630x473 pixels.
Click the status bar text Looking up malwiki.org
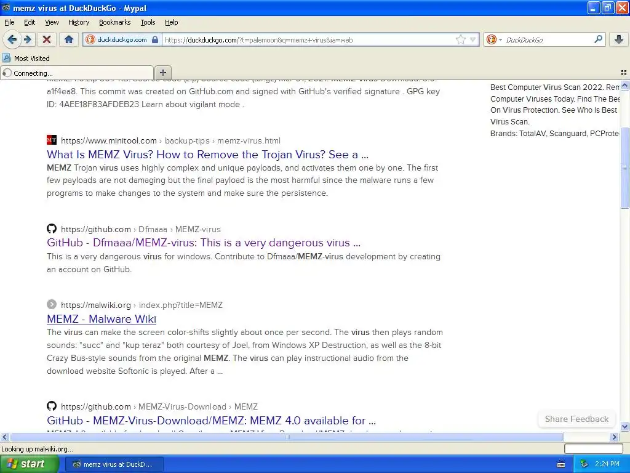(37, 449)
